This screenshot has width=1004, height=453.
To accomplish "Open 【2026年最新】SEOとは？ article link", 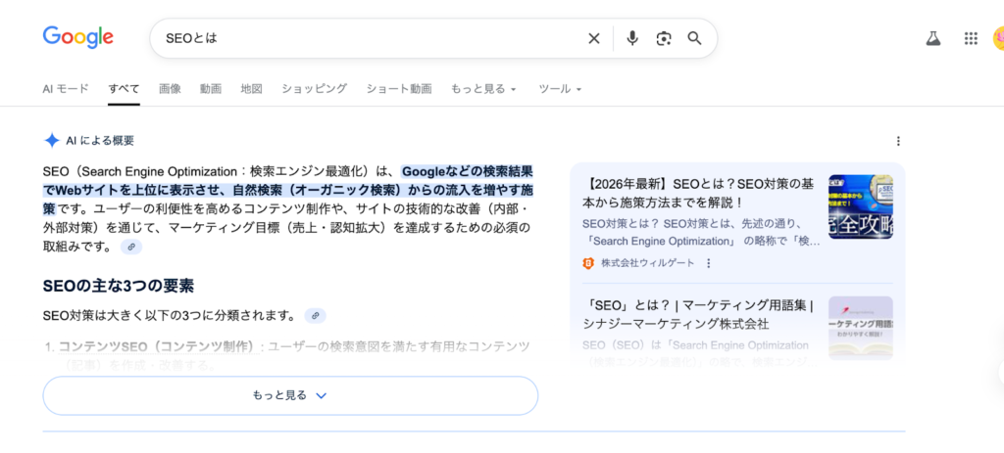I will [698, 192].
